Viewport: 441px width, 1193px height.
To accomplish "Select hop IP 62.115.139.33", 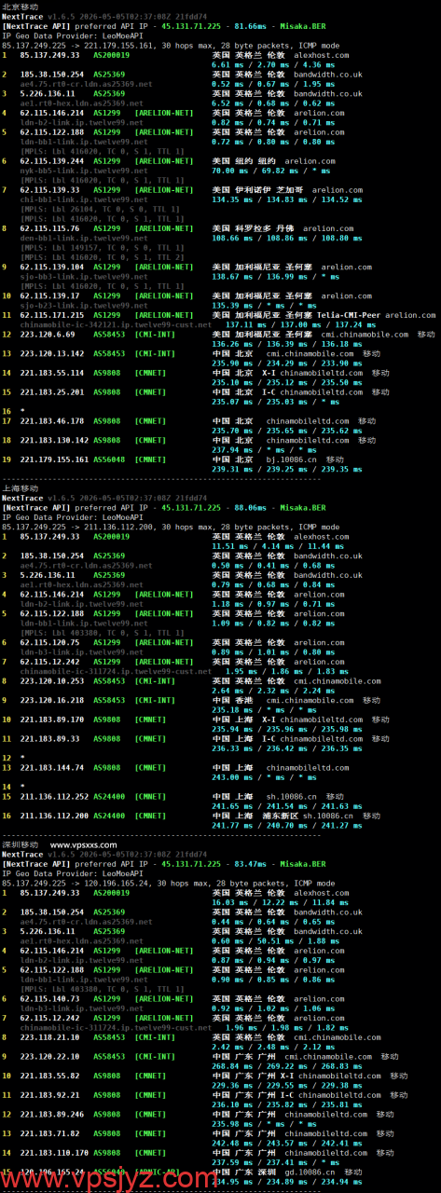I will tap(50, 190).
